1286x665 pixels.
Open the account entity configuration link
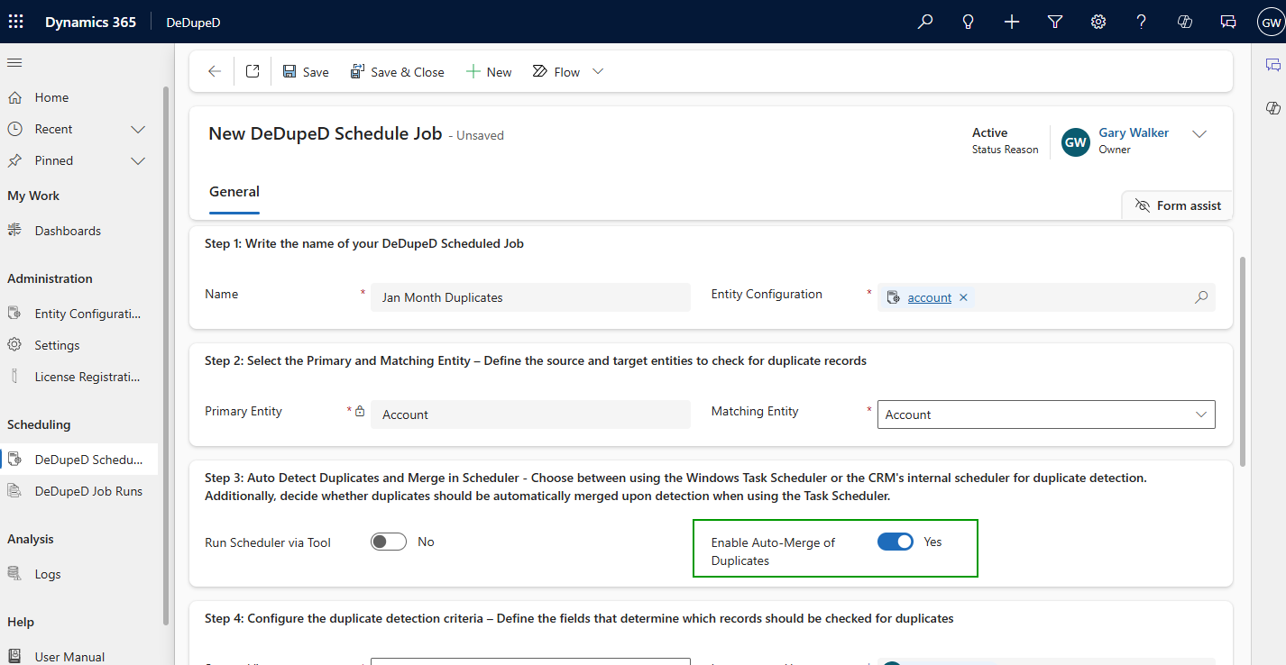point(929,297)
